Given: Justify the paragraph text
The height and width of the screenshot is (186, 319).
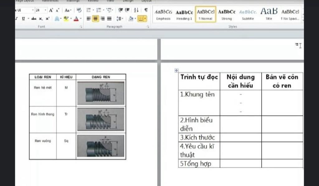Looking at the screenshot, I should (109, 19).
